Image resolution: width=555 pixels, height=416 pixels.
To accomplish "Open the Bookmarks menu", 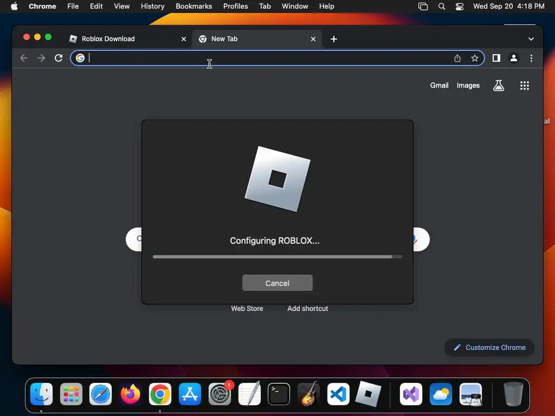I will coord(193,6).
